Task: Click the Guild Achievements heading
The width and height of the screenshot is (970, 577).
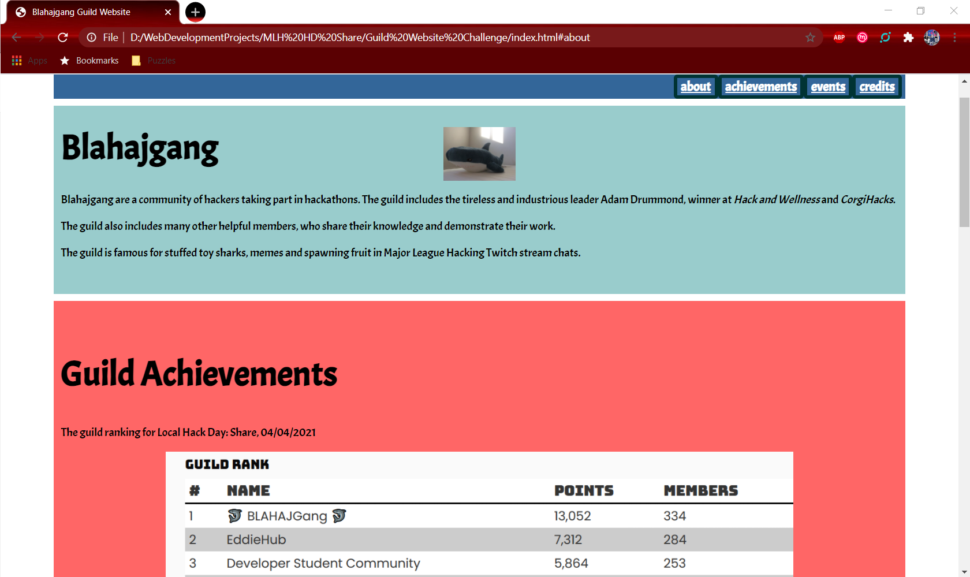Action: 199,373
